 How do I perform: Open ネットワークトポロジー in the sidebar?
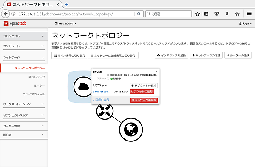coord(30,68)
